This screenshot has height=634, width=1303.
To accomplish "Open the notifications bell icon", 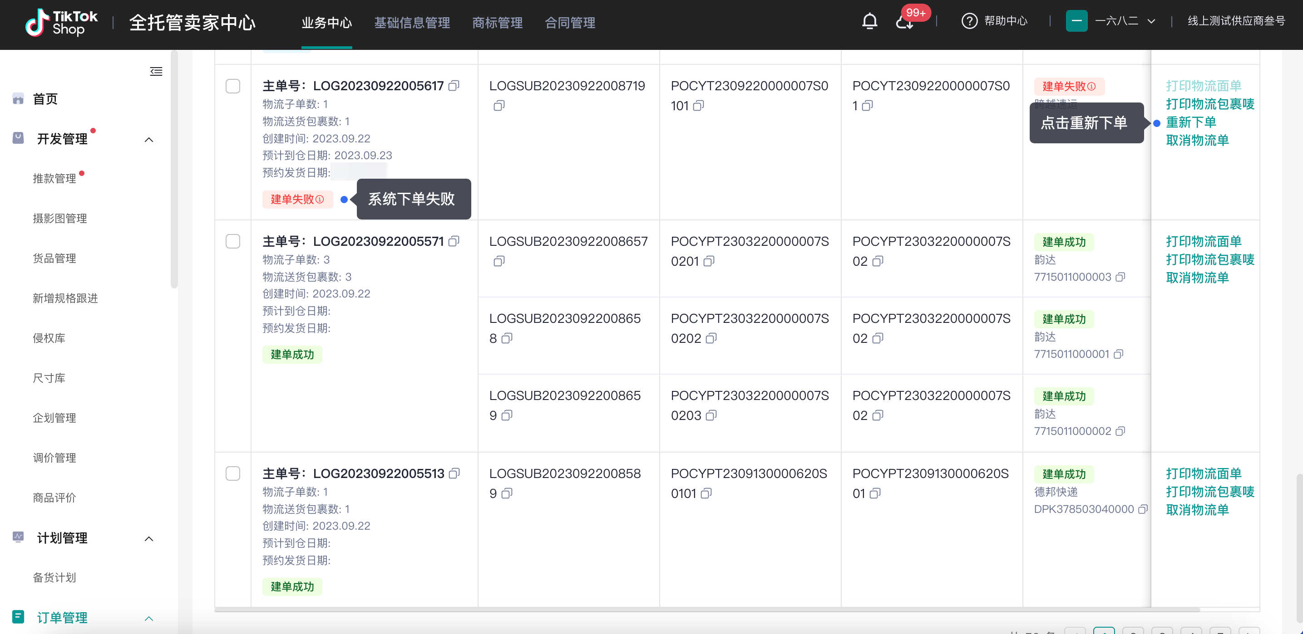I will click(869, 21).
